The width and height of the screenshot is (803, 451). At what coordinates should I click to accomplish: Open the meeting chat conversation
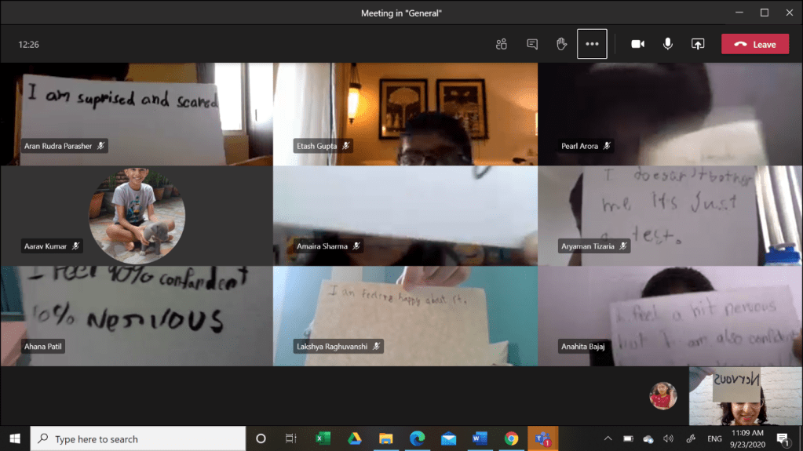tap(532, 45)
